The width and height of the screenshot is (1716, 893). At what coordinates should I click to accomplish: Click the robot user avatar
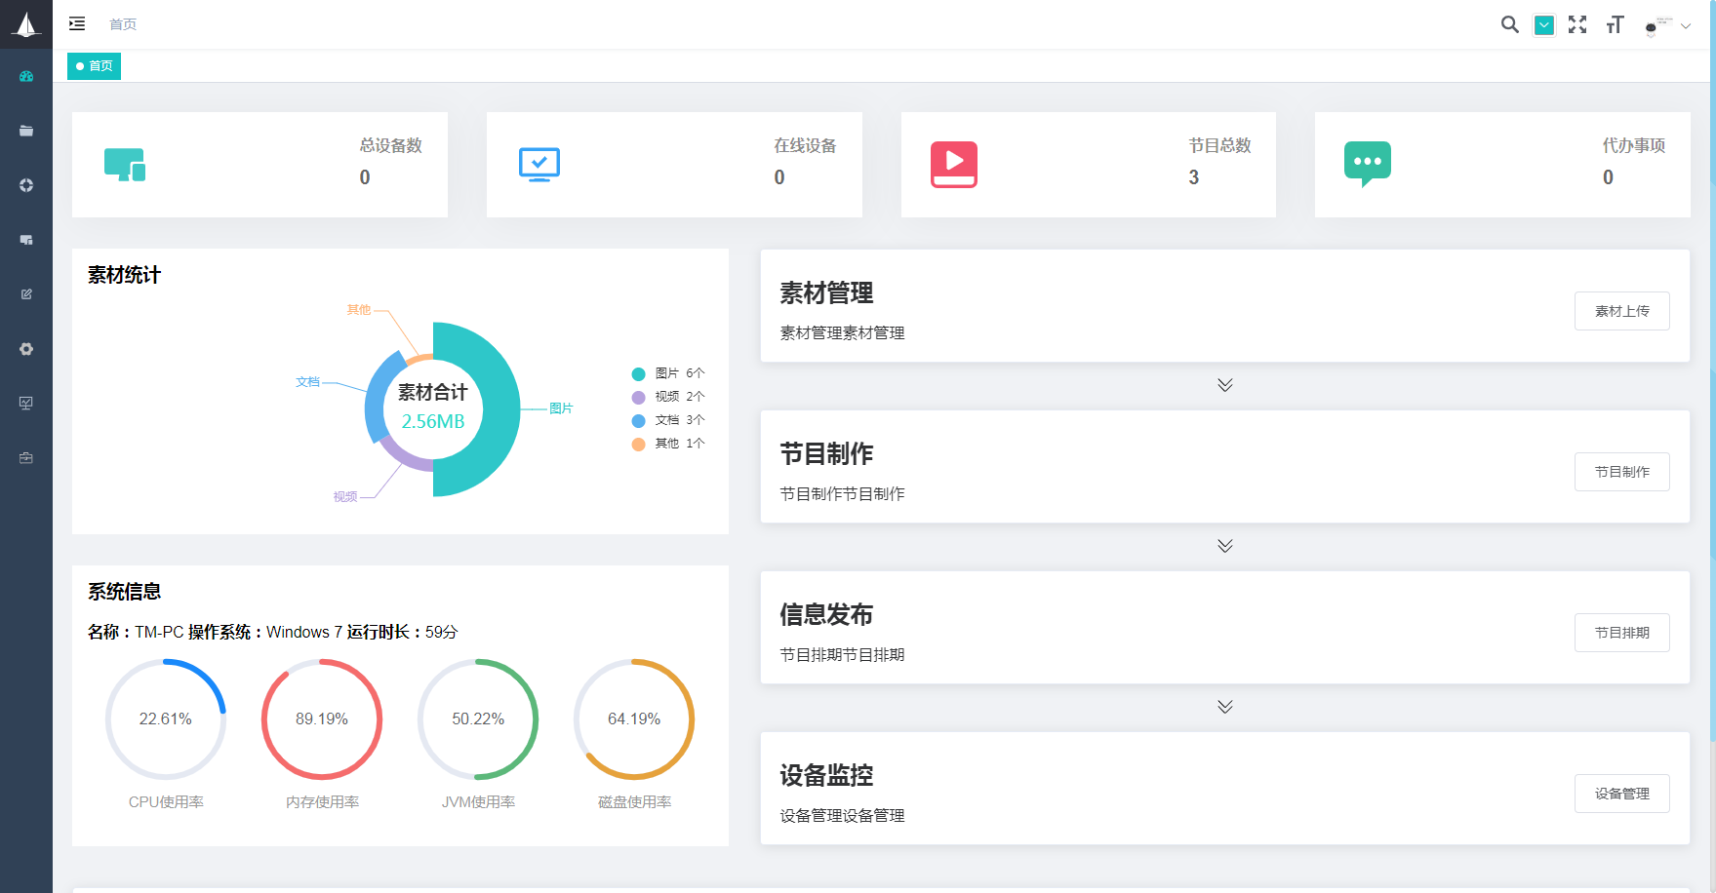tap(1658, 25)
